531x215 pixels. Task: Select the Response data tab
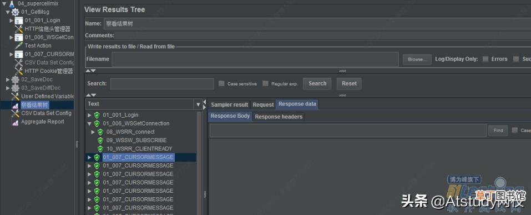297,104
